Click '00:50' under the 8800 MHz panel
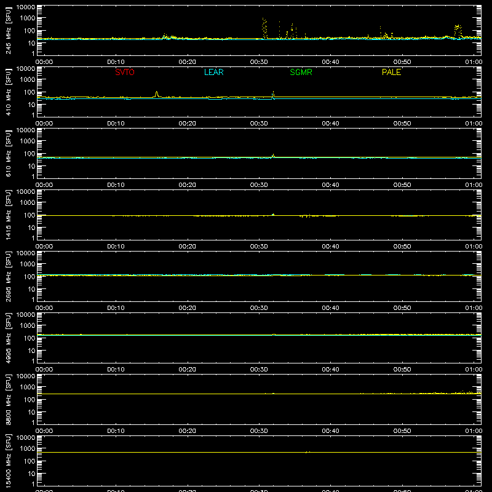Viewport: 492px width, 492px height. point(402,431)
